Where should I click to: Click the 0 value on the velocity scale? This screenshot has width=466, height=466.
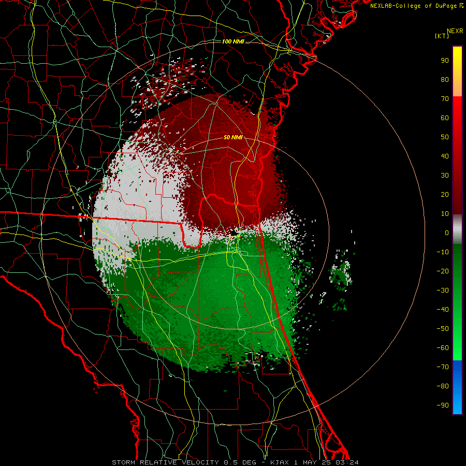pyautogui.click(x=447, y=232)
